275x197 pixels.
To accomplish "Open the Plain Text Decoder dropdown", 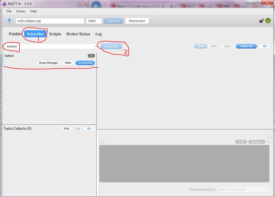I will click(x=243, y=189).
